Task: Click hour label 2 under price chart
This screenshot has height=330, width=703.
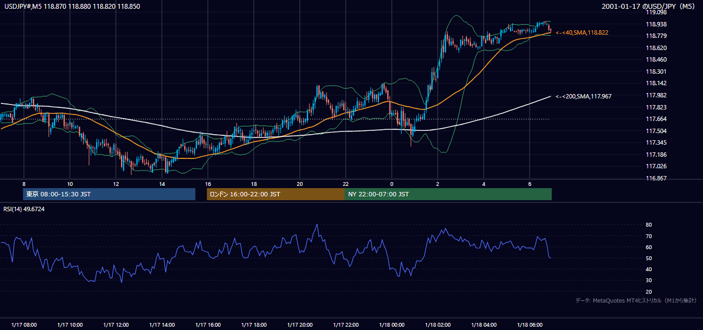Action: [437, 184]
